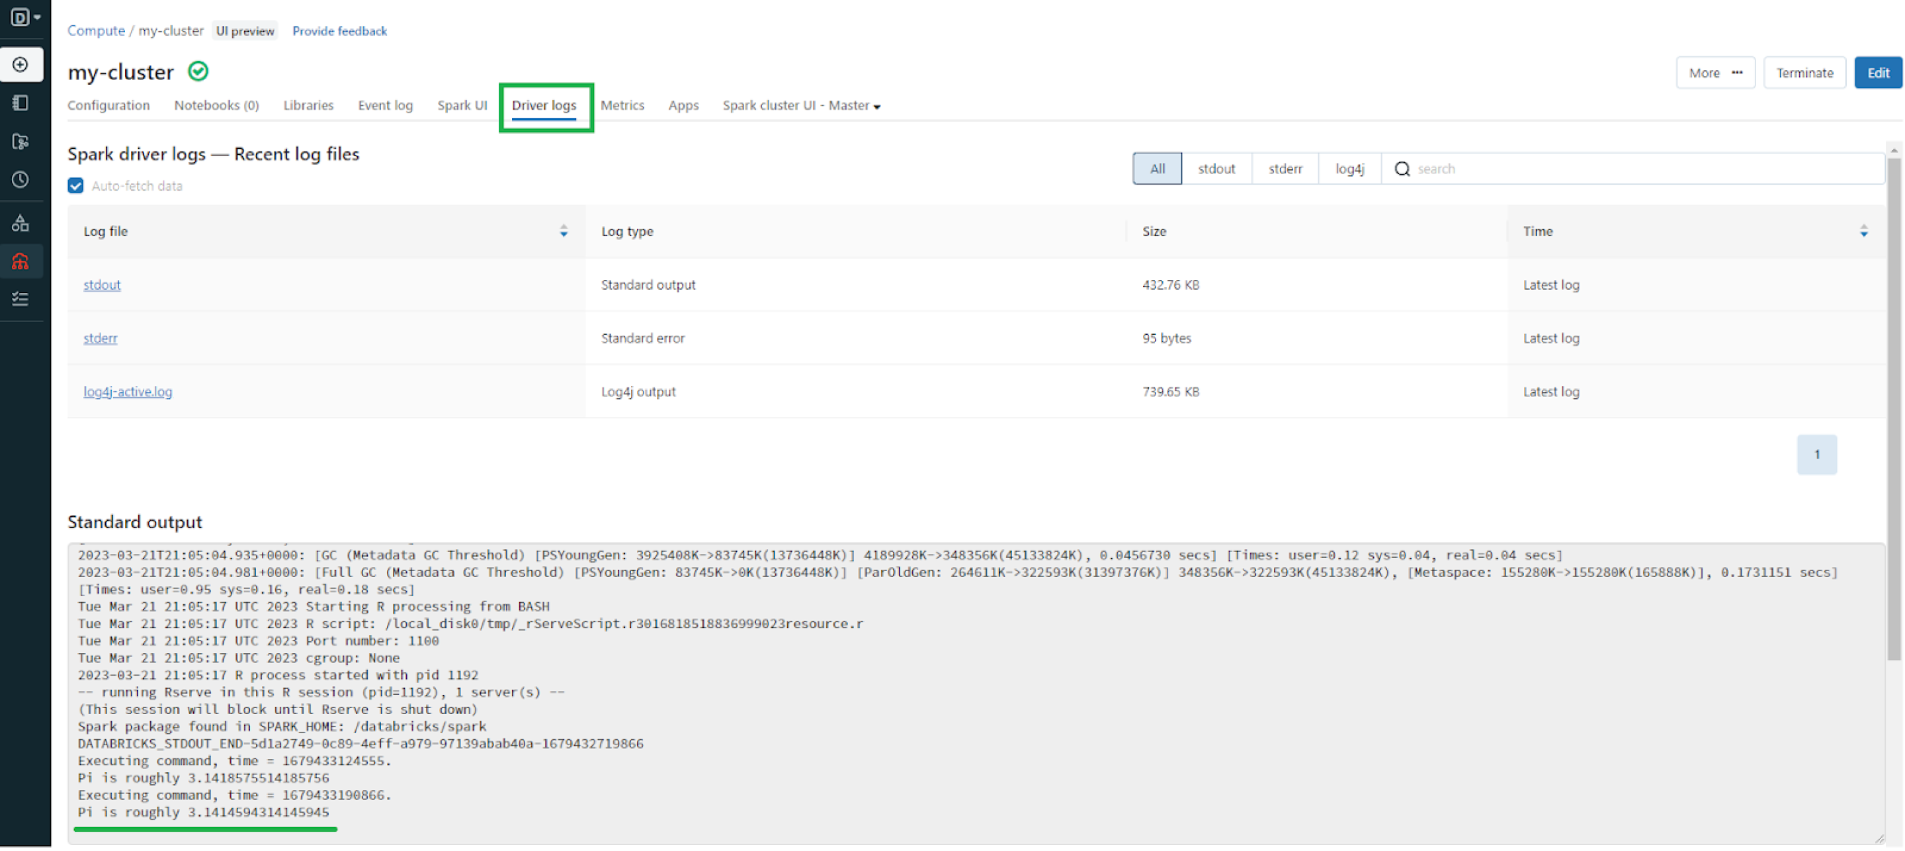Open the Data sidebar icon
This screenshot has width=1905, height=851.
(21, 223)
